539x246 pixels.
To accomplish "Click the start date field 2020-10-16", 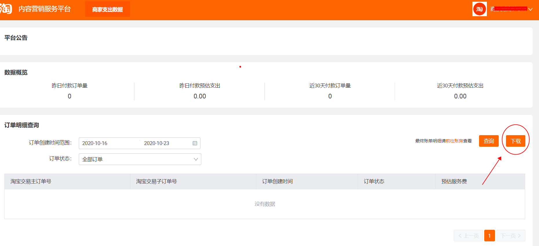I will point(95,143).
